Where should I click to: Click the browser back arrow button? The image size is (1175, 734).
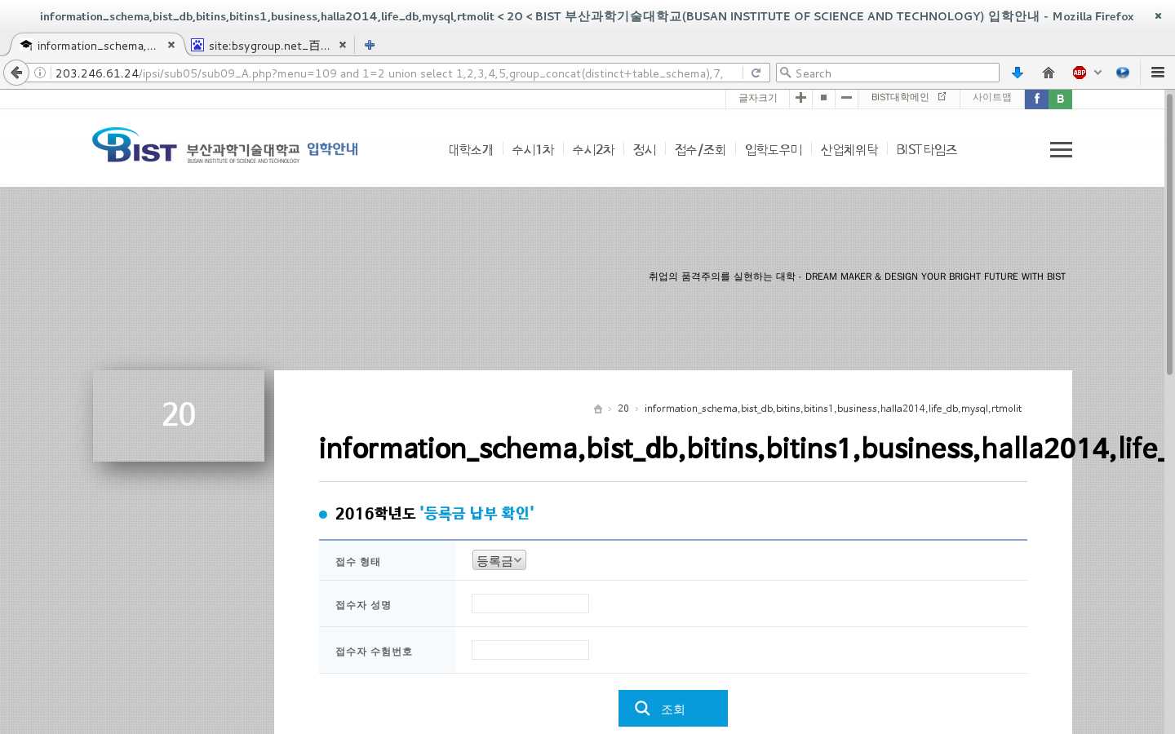tap(16, 73)
